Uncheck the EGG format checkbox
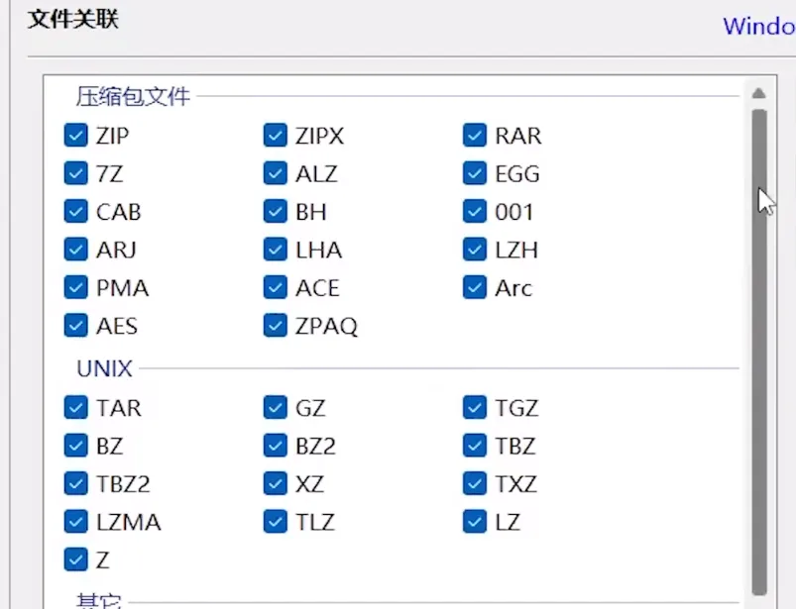This screenshot has height=609, width=796. point(475,174)
